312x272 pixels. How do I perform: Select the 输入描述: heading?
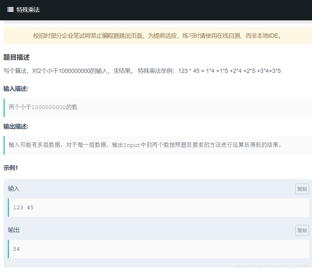(x=16, y=89)
